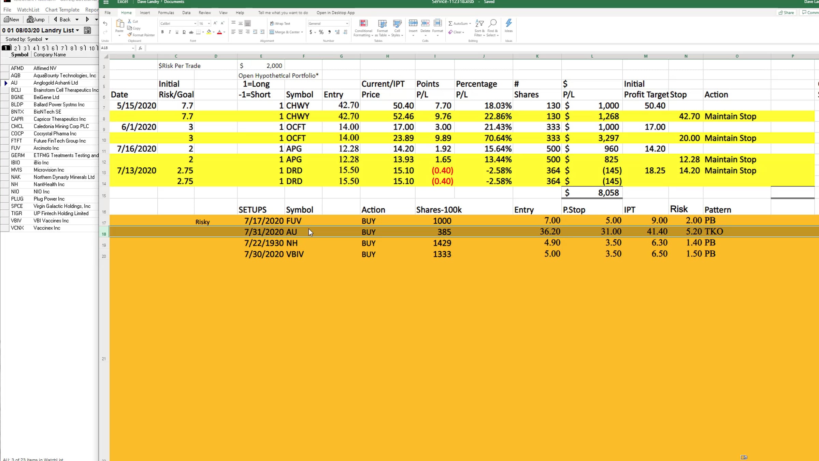Activate the Format Painter brush
The width and height of the screenshot is (819, 461).
pos(130,35)
